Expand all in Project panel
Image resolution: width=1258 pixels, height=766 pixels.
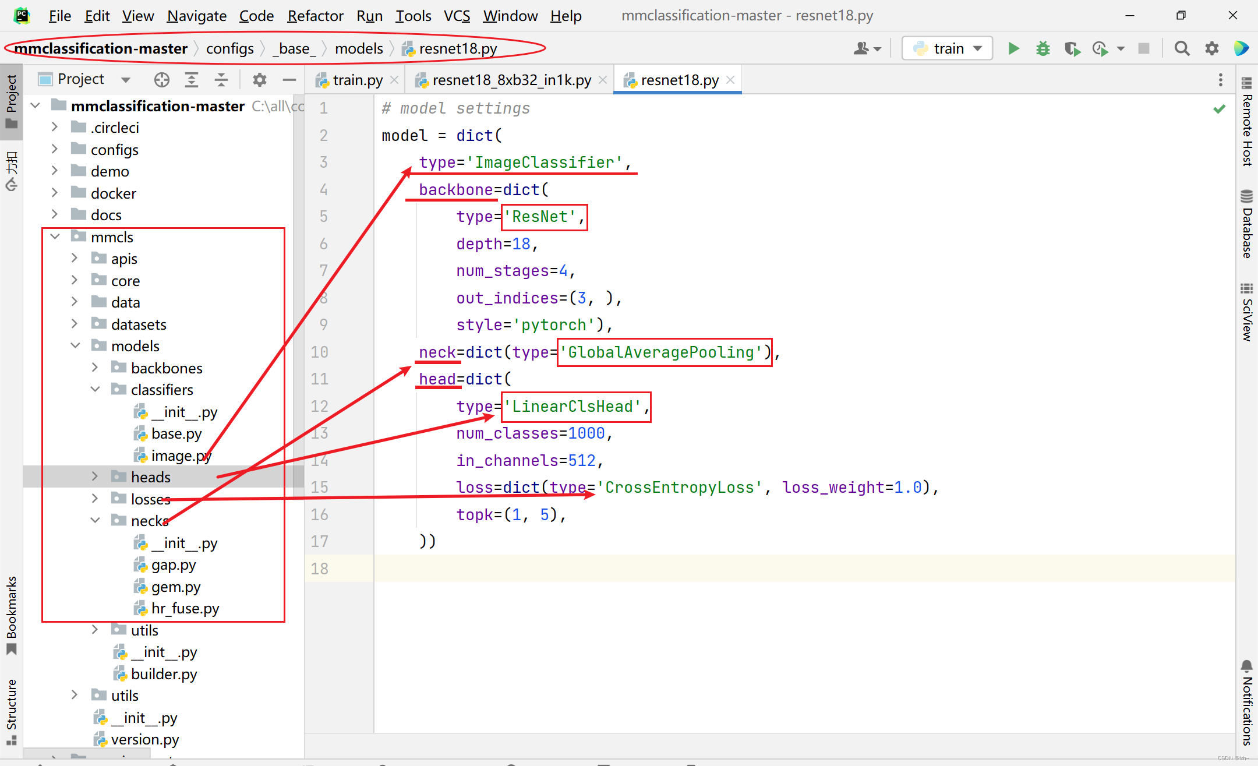tap(192, 80)
